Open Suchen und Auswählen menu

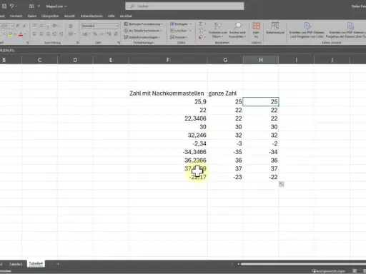237,30
